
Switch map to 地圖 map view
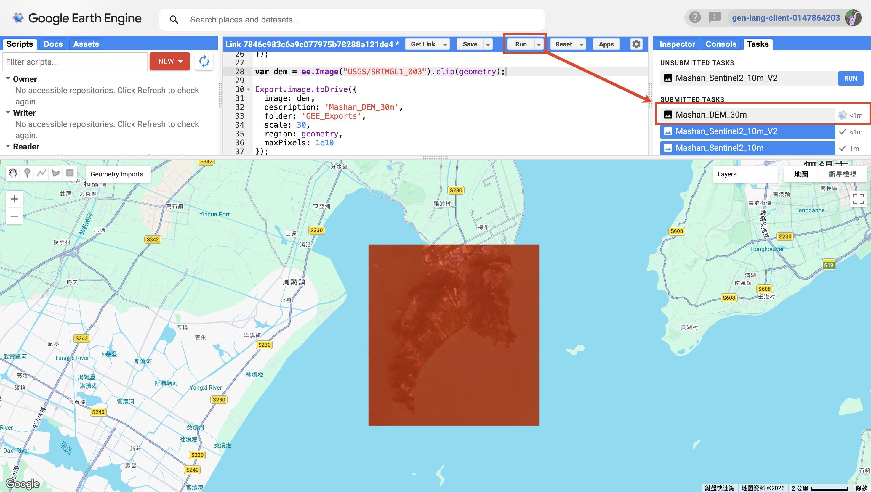coord(801,174)
